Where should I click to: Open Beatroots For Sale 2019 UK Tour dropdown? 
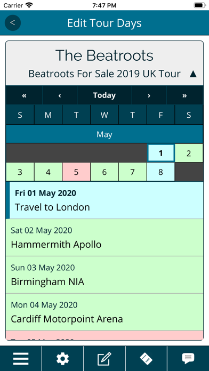[104, 74]
